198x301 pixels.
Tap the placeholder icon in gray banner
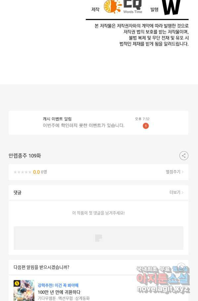(99, 238)
